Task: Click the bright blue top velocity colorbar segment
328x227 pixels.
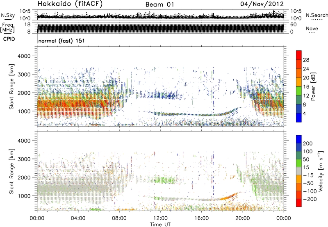Action: point(299,139)
